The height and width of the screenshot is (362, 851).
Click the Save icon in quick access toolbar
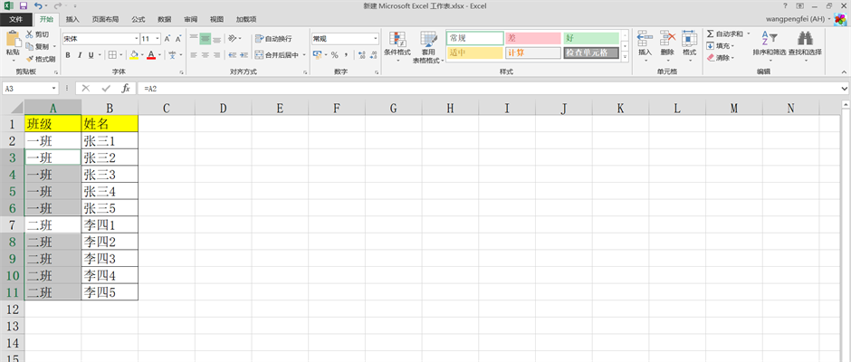[x=24, y=5]
